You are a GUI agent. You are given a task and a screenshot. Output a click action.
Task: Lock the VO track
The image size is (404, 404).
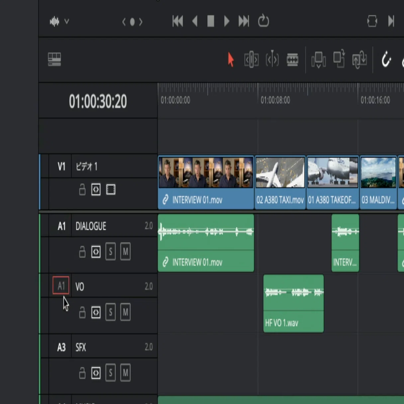pyautogui.click(x=82, y=312)
